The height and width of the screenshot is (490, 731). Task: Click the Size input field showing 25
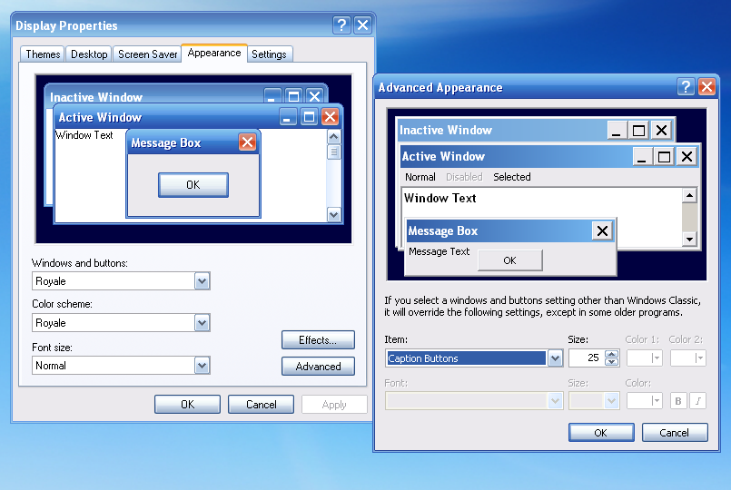coord(585,358)
